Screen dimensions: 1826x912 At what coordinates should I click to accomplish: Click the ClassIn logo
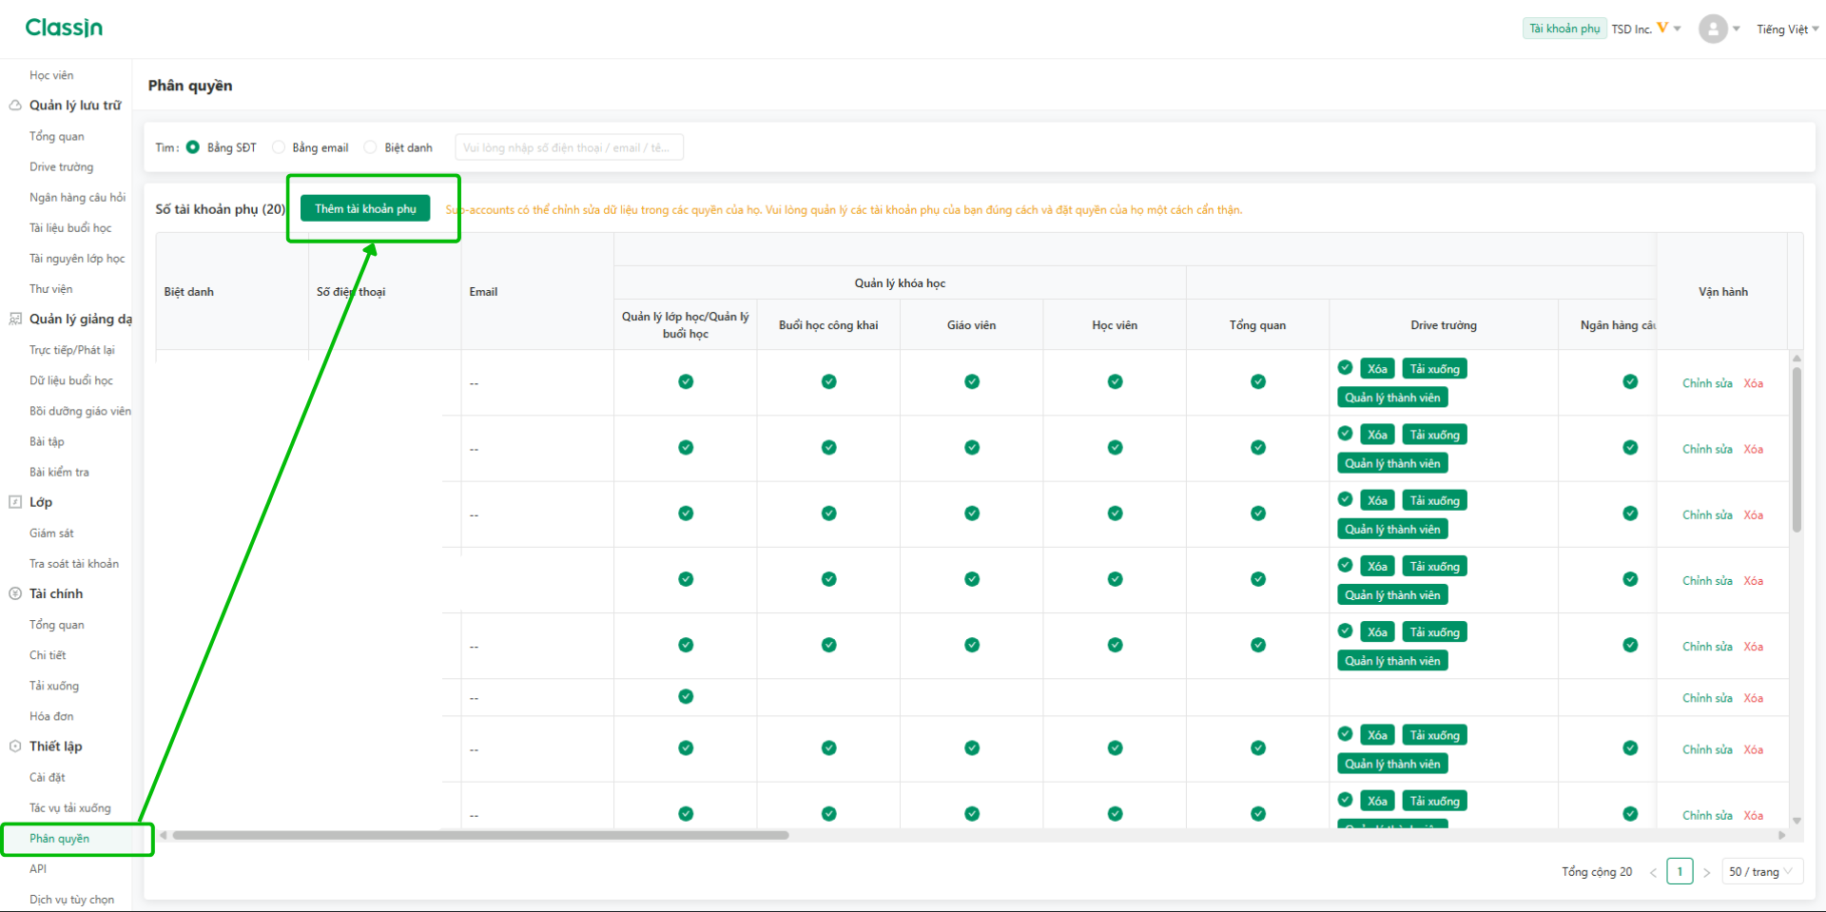click(64, 28)
